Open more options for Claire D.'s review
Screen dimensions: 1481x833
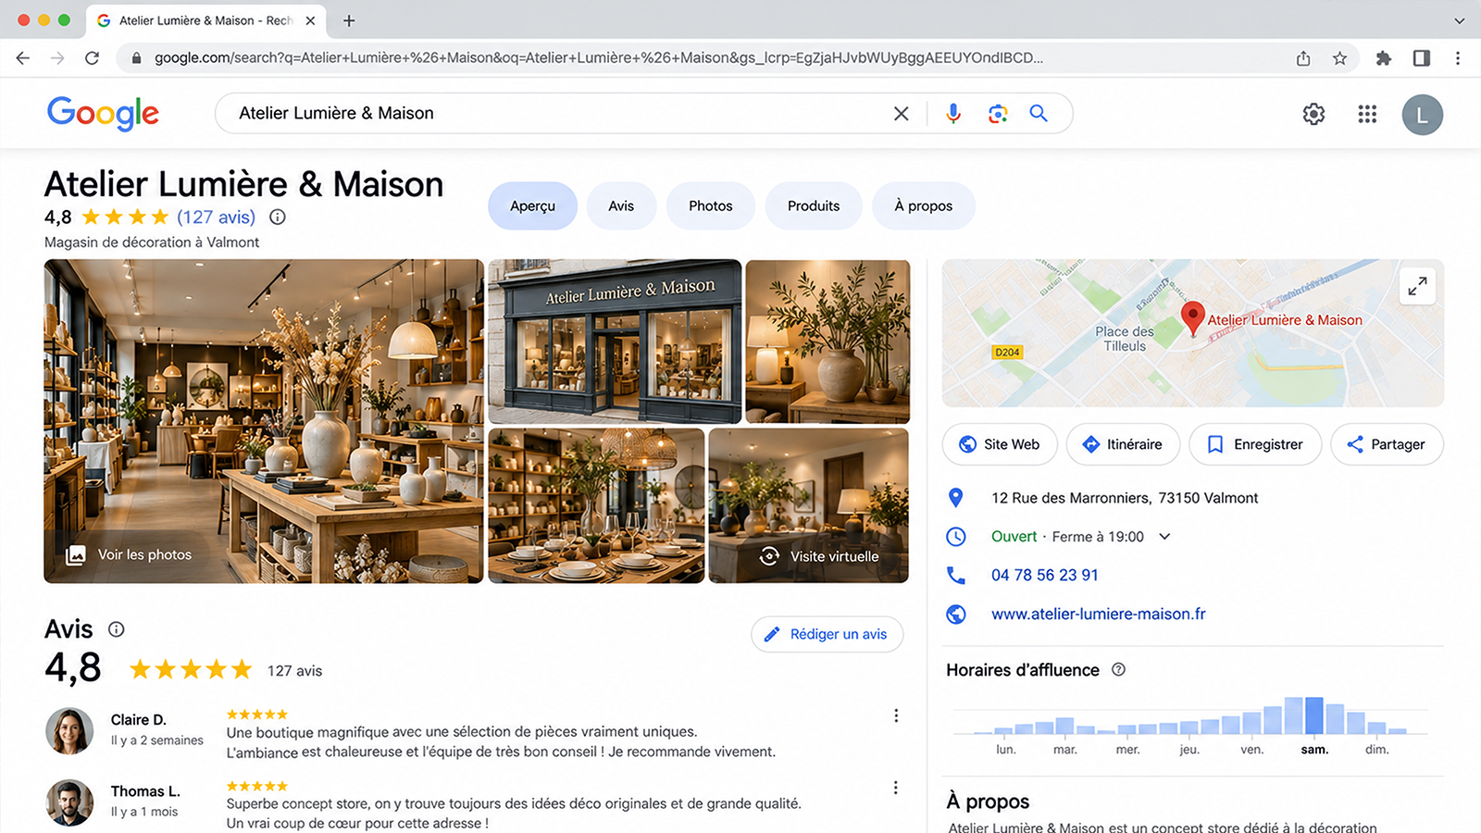[x=895, y=715]
